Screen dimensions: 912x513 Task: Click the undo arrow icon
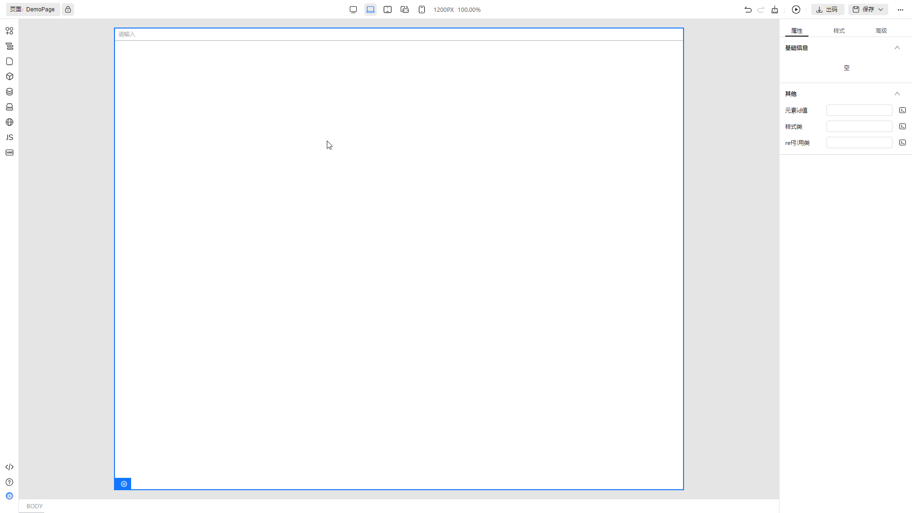click(748, 9)
